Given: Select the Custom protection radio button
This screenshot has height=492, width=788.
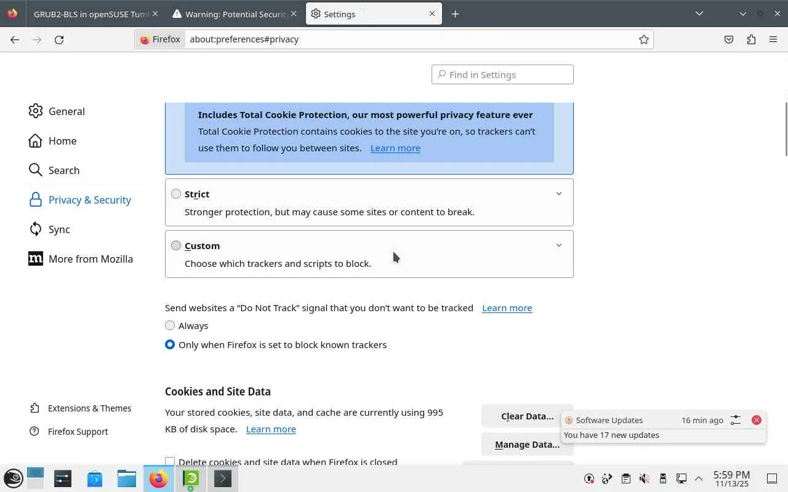Looking at the screenshot, I should 176,245.
